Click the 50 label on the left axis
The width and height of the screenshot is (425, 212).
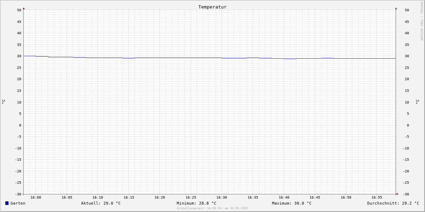19,10
